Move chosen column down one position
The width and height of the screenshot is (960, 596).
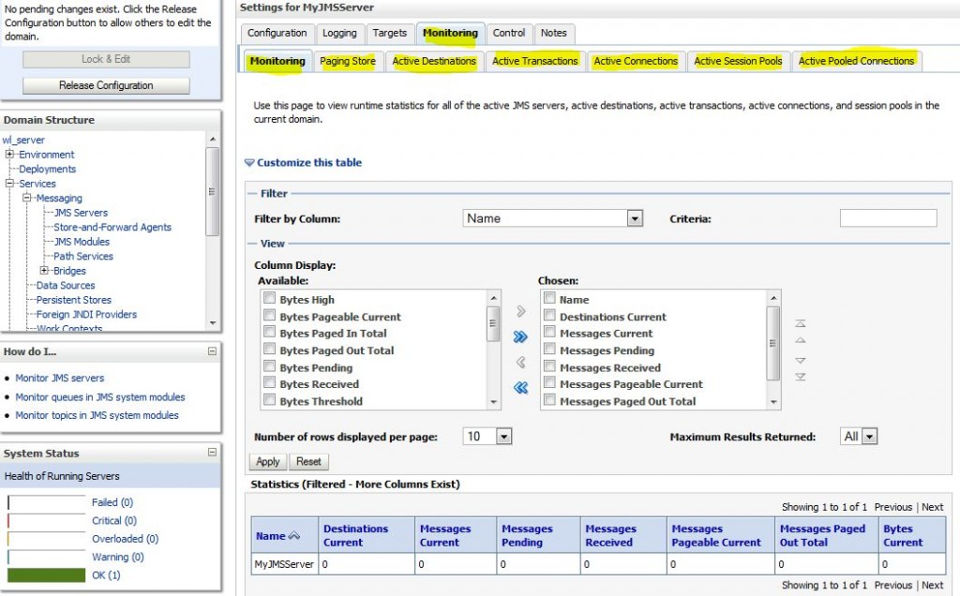click(x=801, y=361)
